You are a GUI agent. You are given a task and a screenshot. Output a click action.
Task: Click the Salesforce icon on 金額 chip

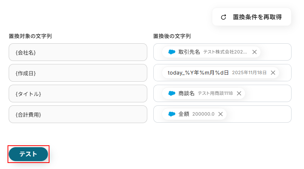[x=172, y=114]
